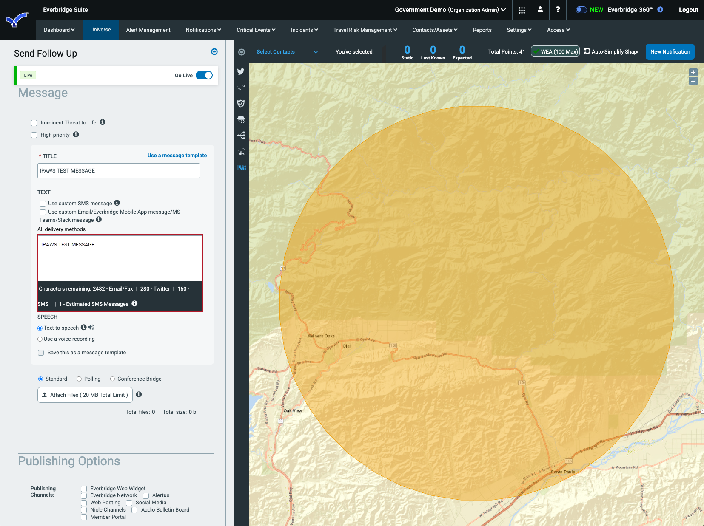The width and height of the screenshot is (704, 526).
Task: Zoom in on the map
Action: (x=693, y=72)
